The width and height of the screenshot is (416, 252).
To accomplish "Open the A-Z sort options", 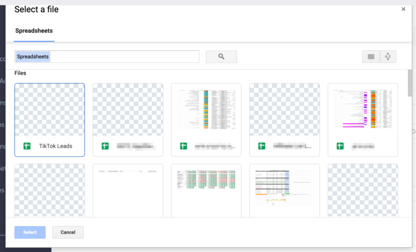I will coord(387,57).
